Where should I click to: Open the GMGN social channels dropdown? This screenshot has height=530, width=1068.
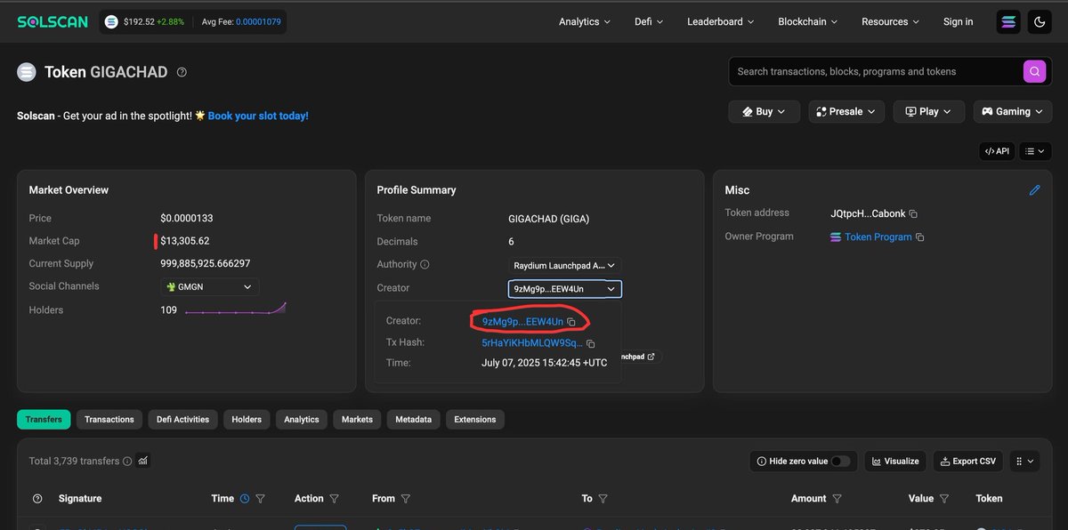click(x=210, y=287)
